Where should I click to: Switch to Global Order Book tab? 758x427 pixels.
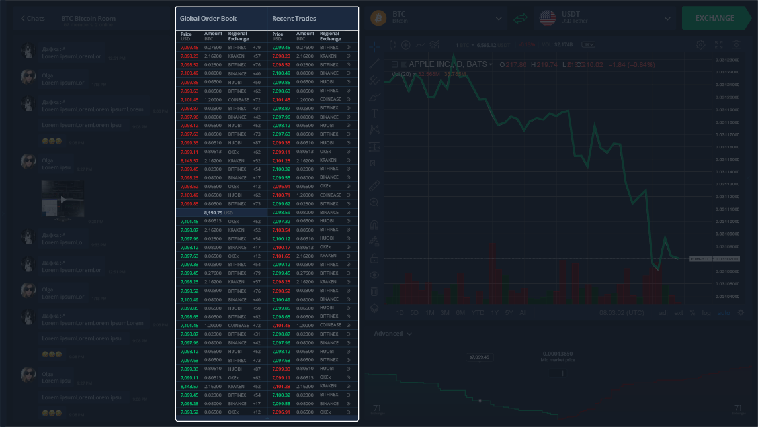[x=208, y=19]
